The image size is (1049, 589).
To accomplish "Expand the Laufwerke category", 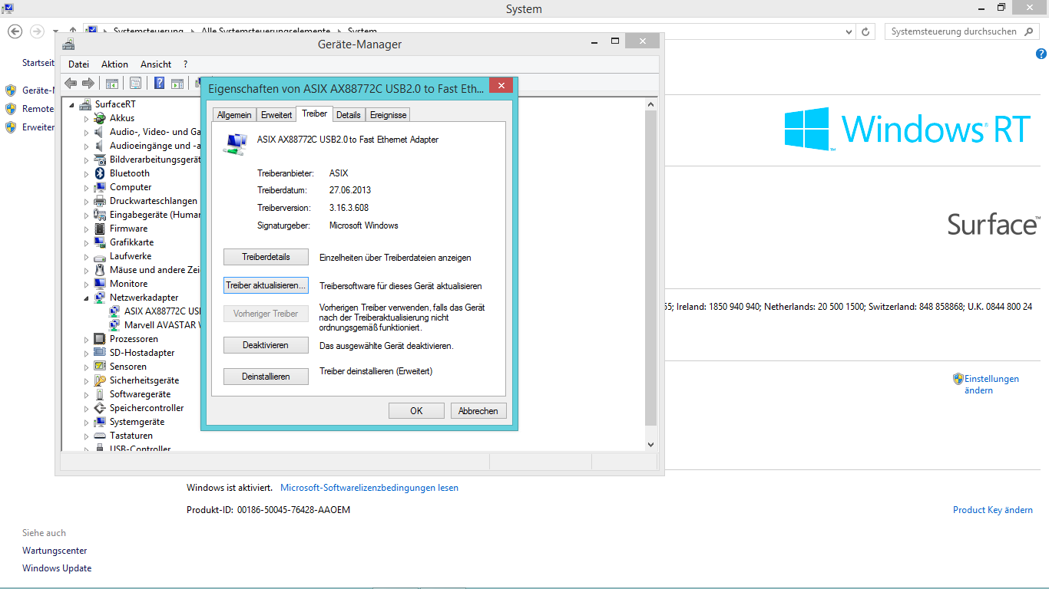I will point(87,256).
